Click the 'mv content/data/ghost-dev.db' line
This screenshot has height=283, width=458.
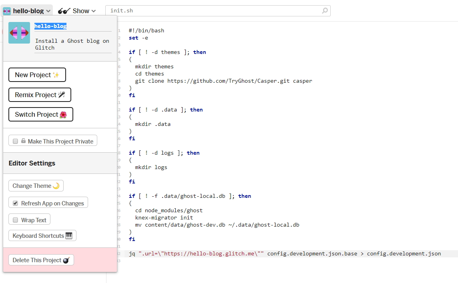coord(217,225)
